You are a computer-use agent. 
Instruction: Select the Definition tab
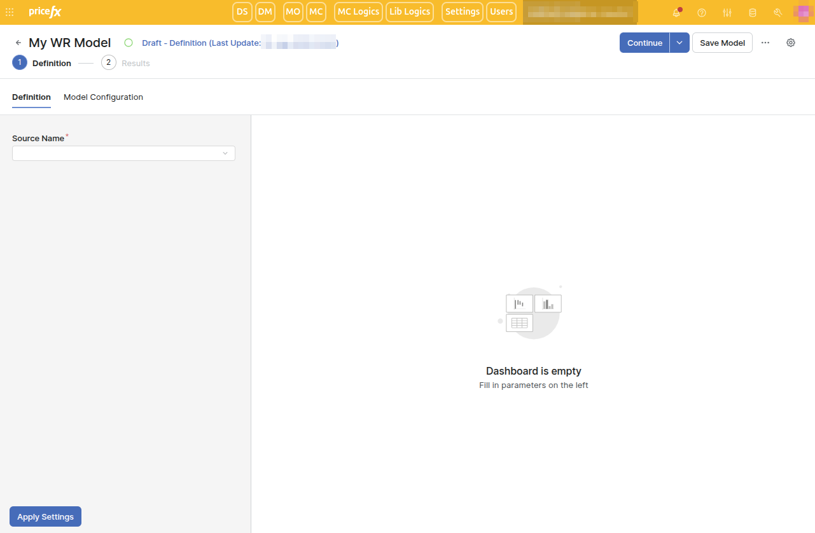coord(31,97)
